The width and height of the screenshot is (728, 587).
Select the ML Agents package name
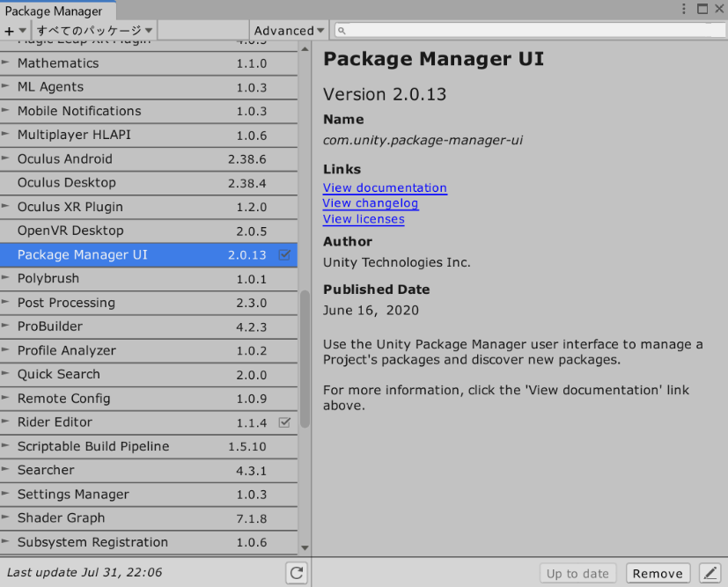click(x=50, y=87)
